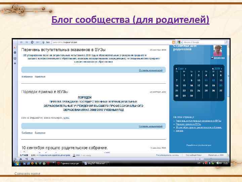Viewport: 242px width, 182px height.
Task: Go to previous month in calendar
Action: (x=176, y=68)
